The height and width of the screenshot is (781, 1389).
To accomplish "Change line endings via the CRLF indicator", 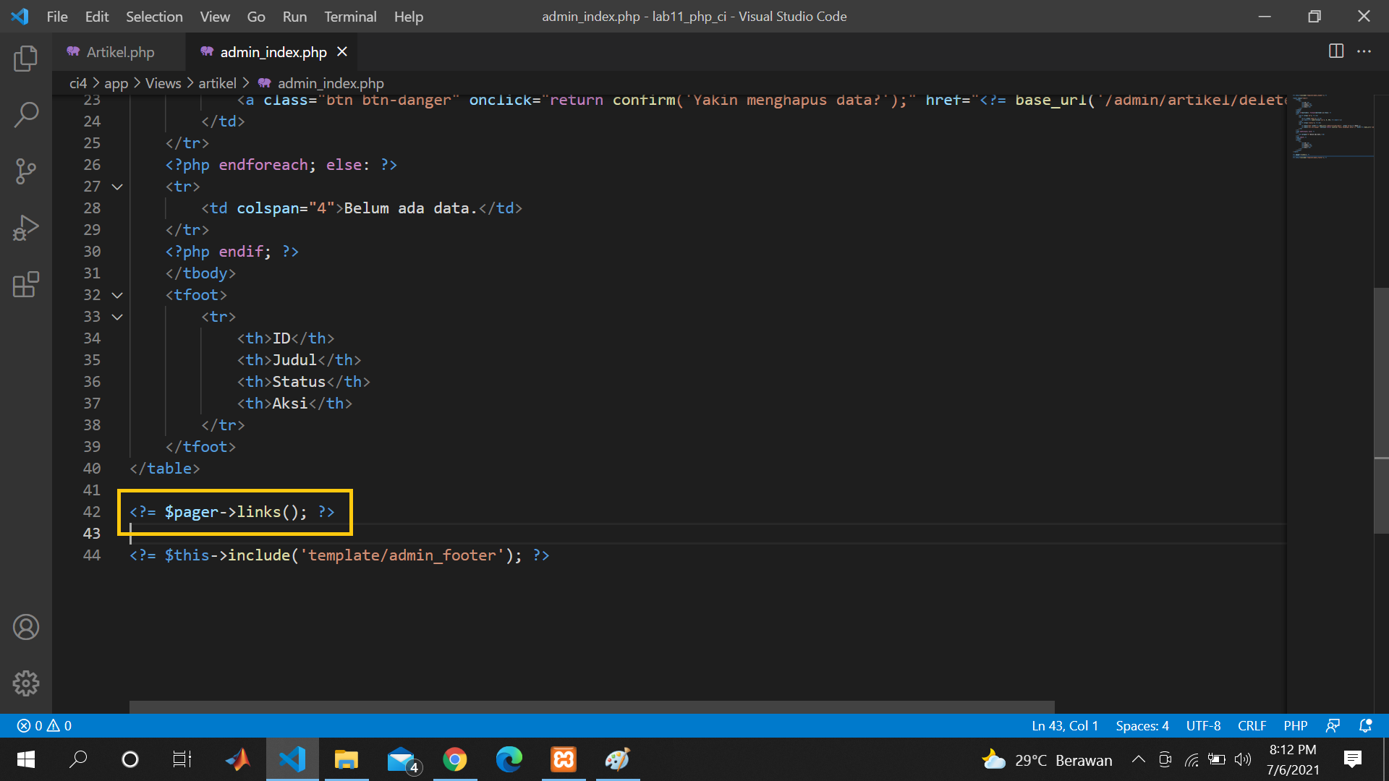I will pyautogui.click(x=1252, y=725).
